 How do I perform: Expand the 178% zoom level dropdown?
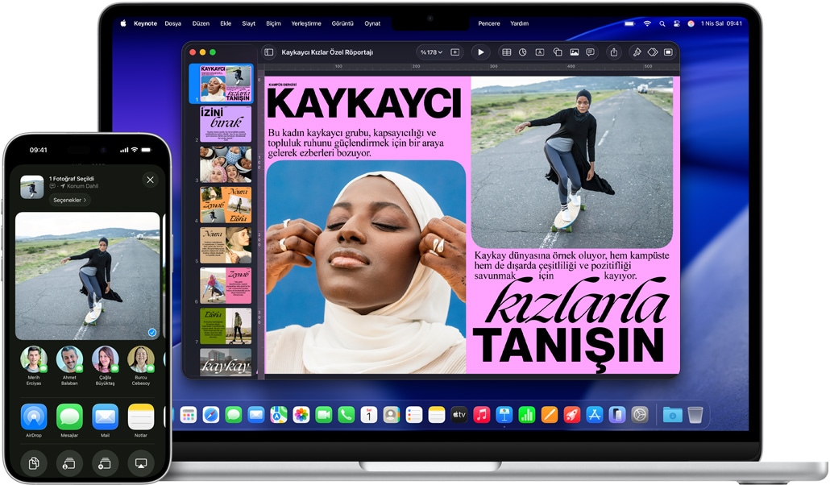pyautogui.click(x=431, y=52)
